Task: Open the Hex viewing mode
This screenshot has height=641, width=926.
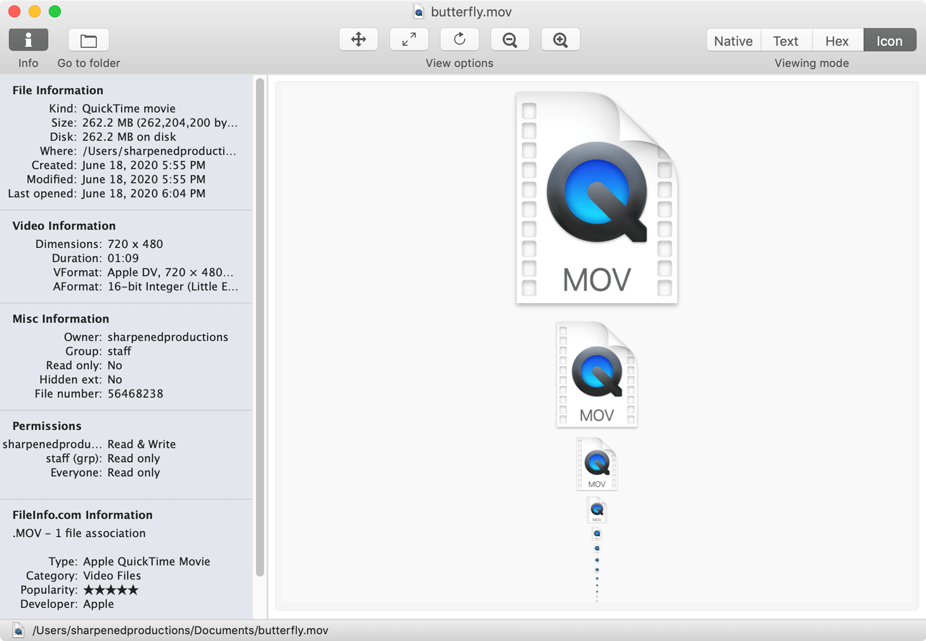Action: tap(837, 40)
